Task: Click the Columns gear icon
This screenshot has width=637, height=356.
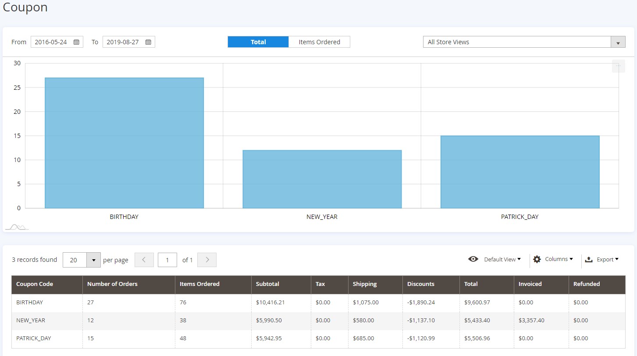Action: tap(537, 259)
